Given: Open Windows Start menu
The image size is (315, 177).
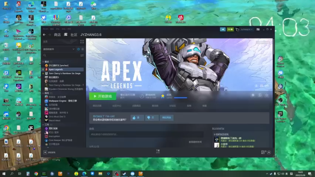Looking at the screenshot, I should (x=4, y=173).
